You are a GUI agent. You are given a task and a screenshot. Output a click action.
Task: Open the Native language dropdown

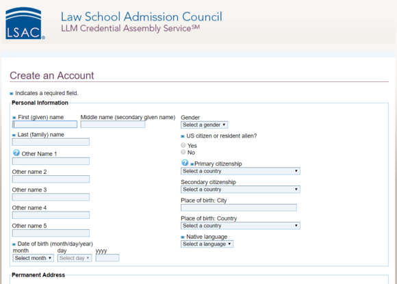(x=207, y=244)
